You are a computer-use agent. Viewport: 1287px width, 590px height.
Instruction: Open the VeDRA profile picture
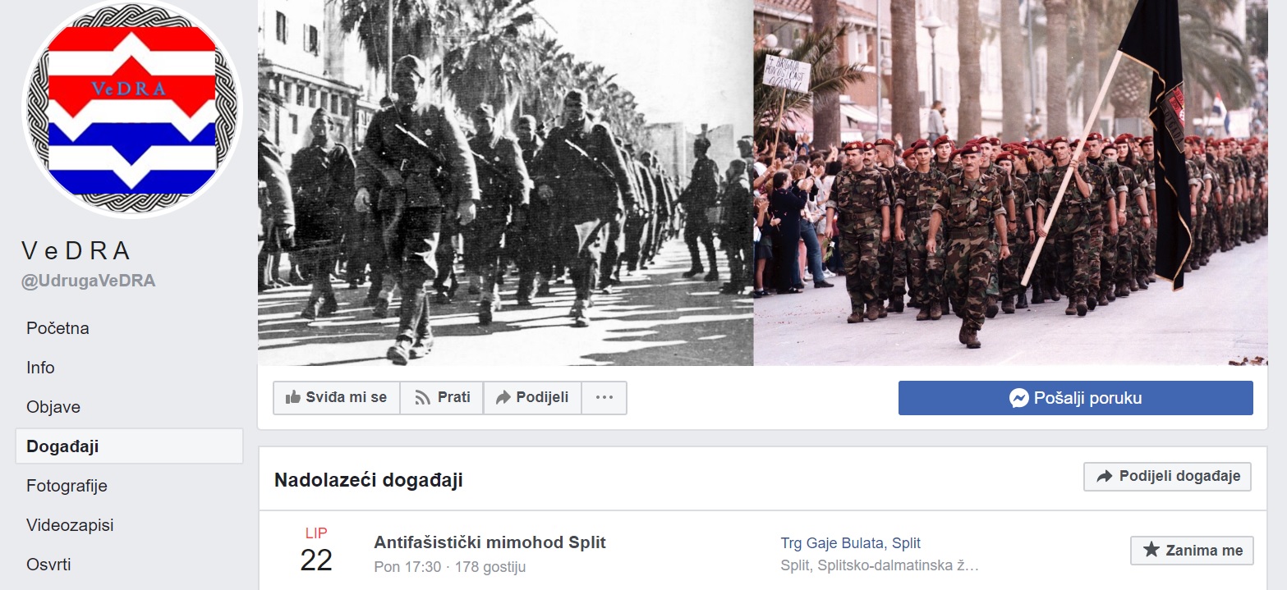[132, 110]
